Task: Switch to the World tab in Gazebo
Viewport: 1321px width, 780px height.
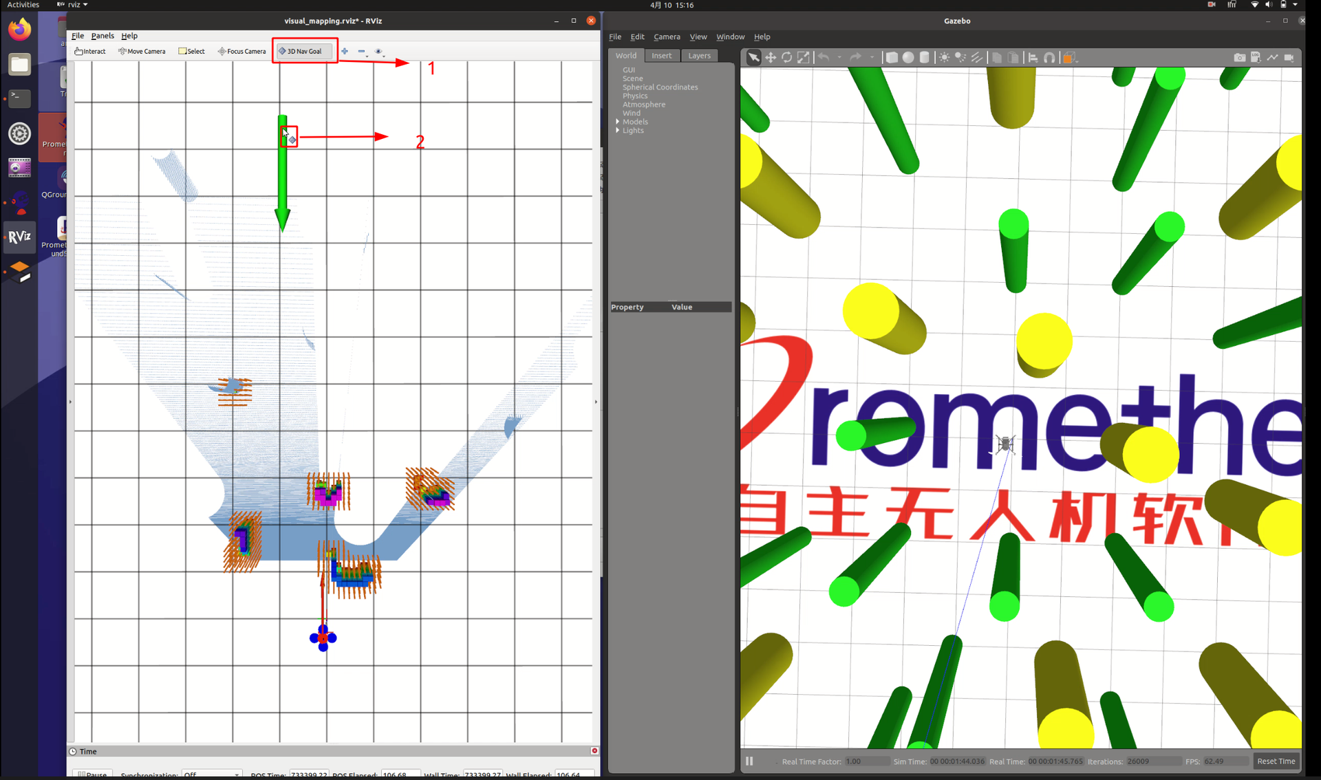Action: point(626,56)
